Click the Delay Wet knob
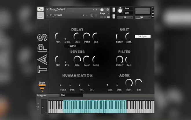191x120 pixels. pyautogui.click(x=58, y=36)
